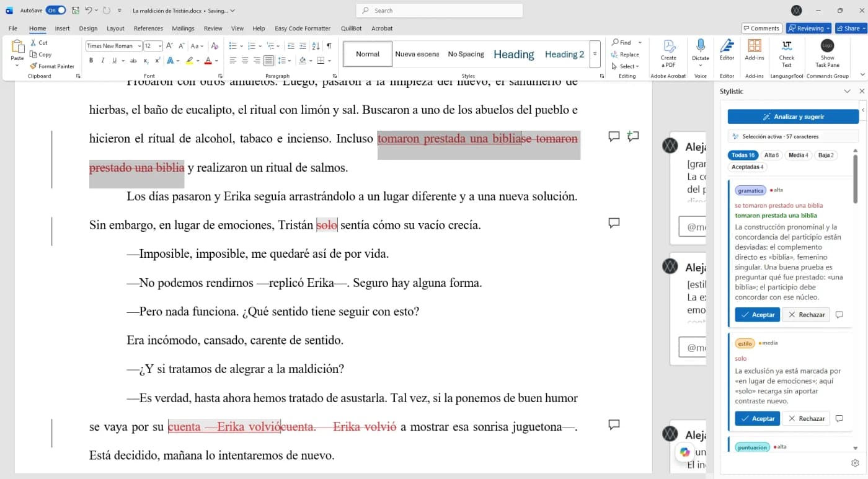This screenshot has height=479, width=868.
Task: Open the References tab
Action: tap(148, 29)
